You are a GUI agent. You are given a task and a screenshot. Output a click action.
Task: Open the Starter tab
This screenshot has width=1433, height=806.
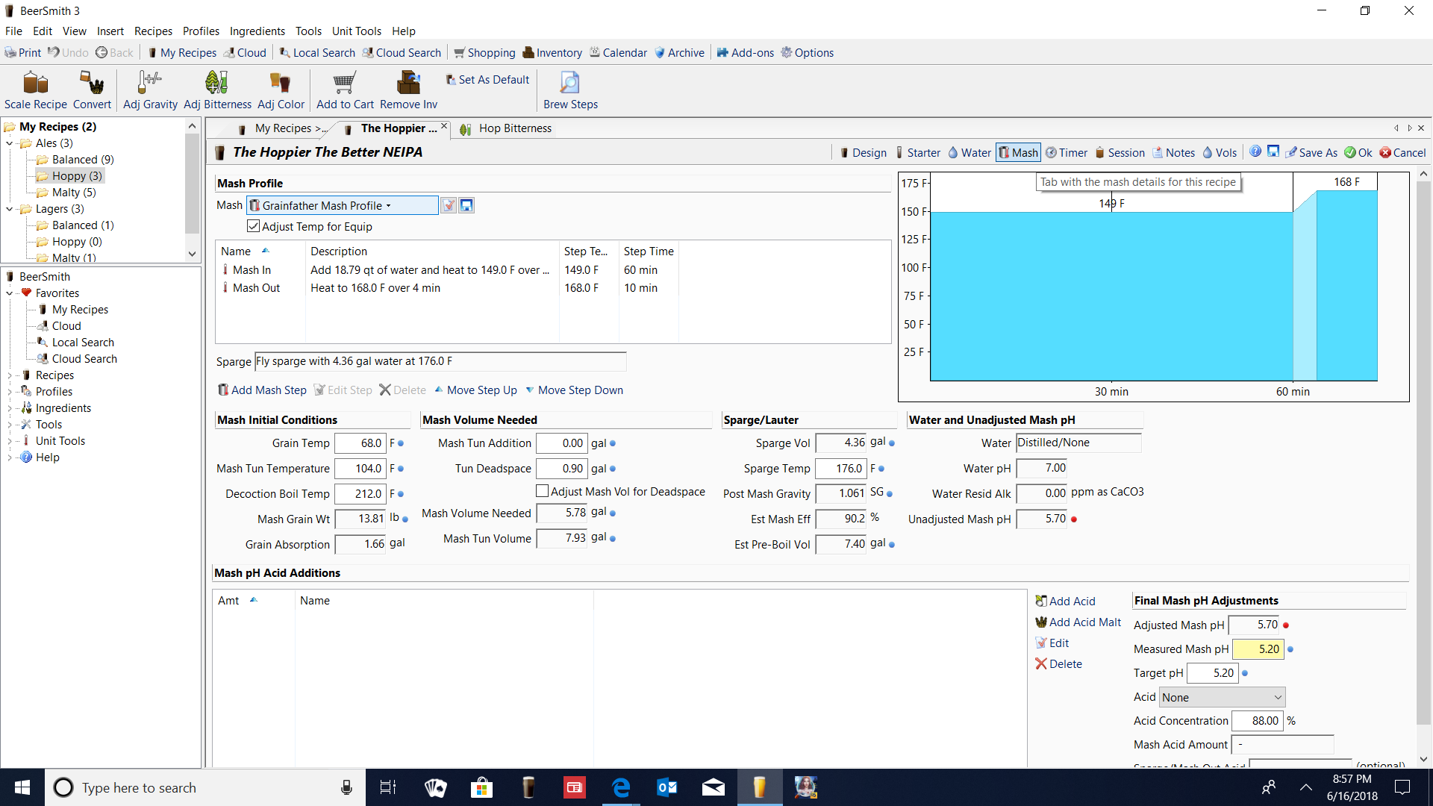coord(917,153)
